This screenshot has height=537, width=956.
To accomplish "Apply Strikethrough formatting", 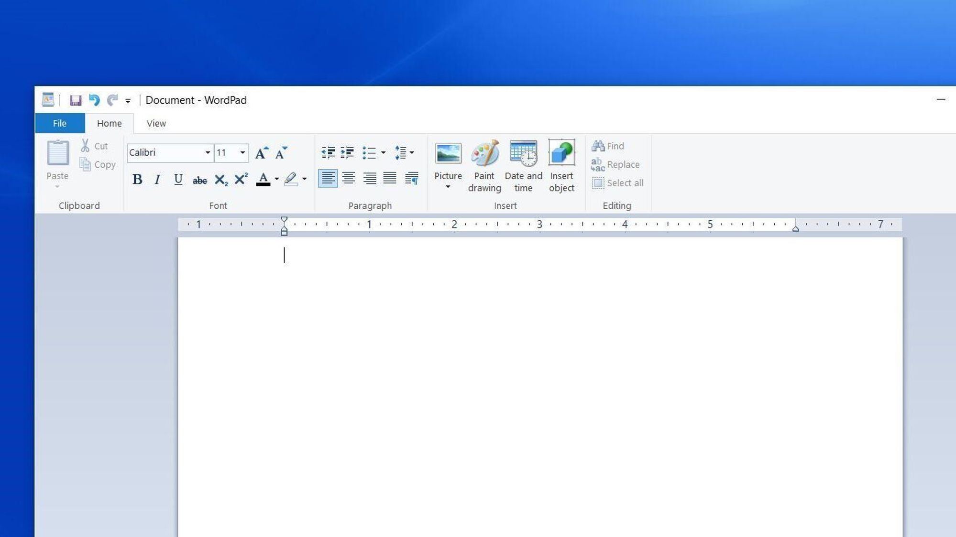I will click(x=199, y=180).
